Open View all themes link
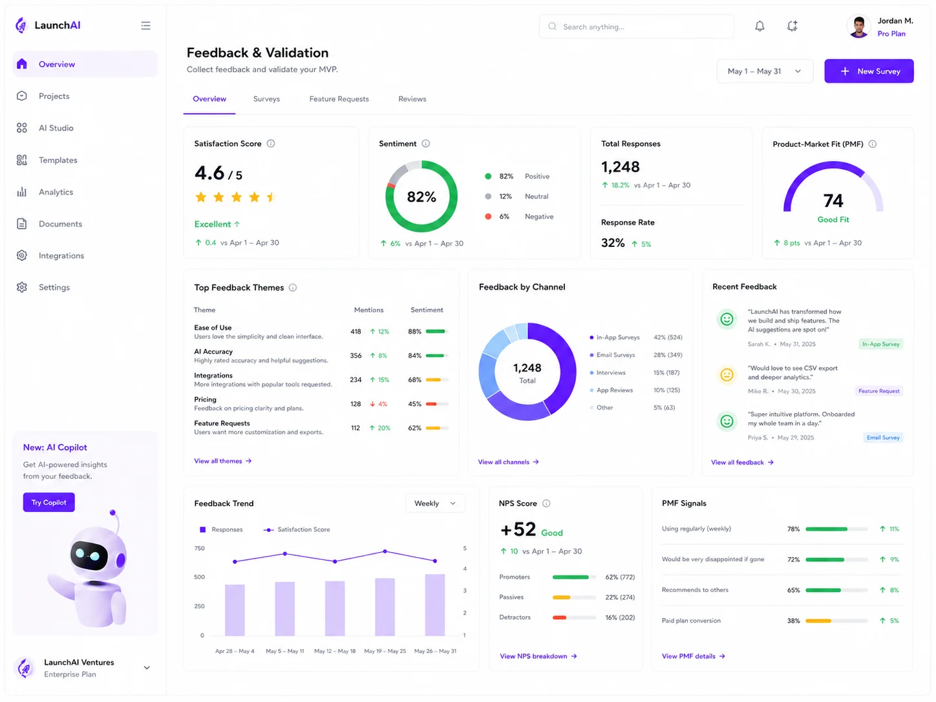The height and width of the screenshot is (702, 936). 223,461
